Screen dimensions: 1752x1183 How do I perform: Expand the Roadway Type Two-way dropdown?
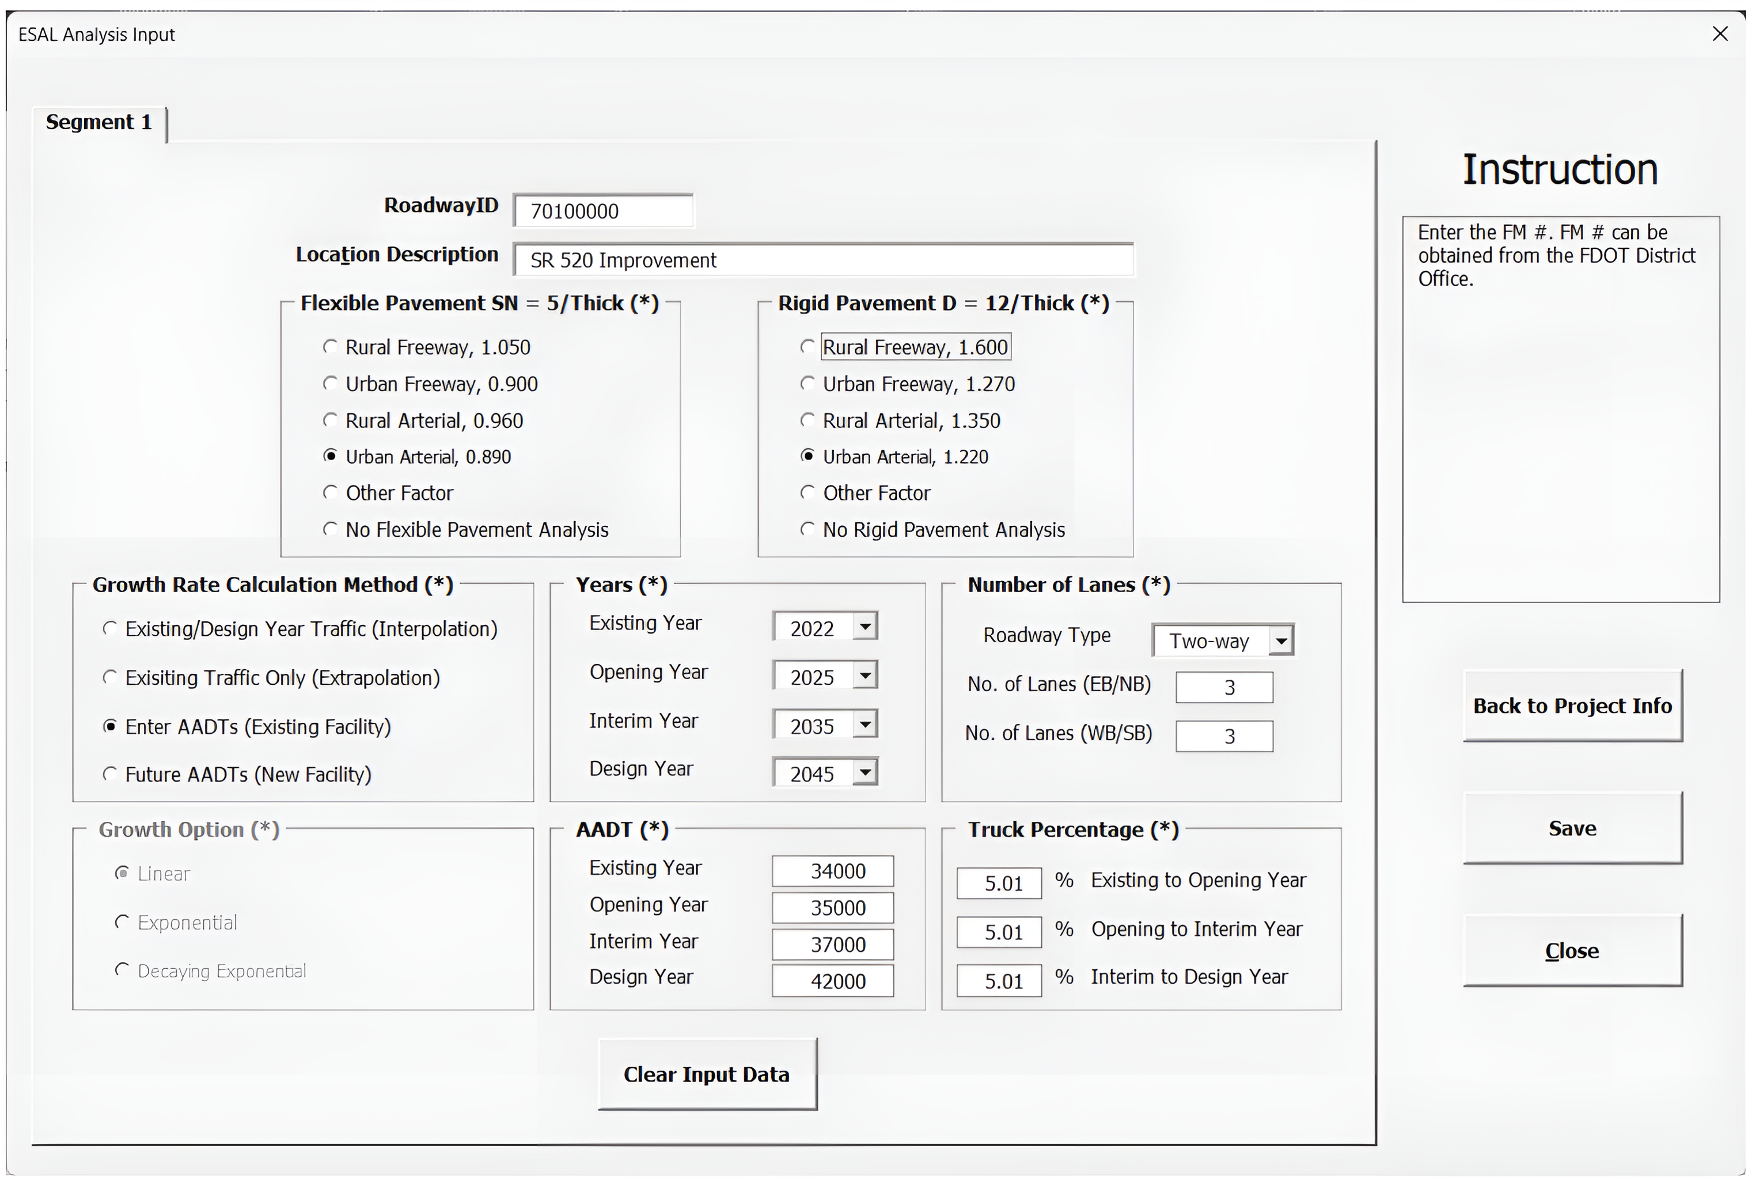(1281, 641)
